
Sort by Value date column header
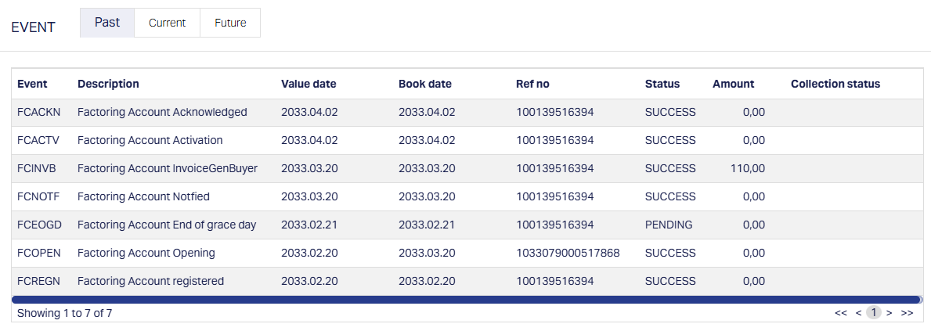[x=309, y=84]
